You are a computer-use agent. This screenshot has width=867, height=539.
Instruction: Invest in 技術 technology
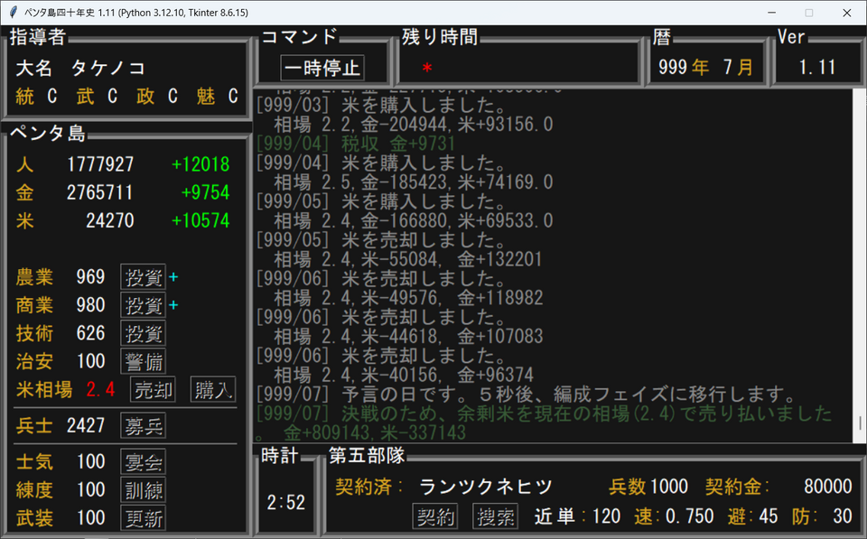click(x=143, y=333)
